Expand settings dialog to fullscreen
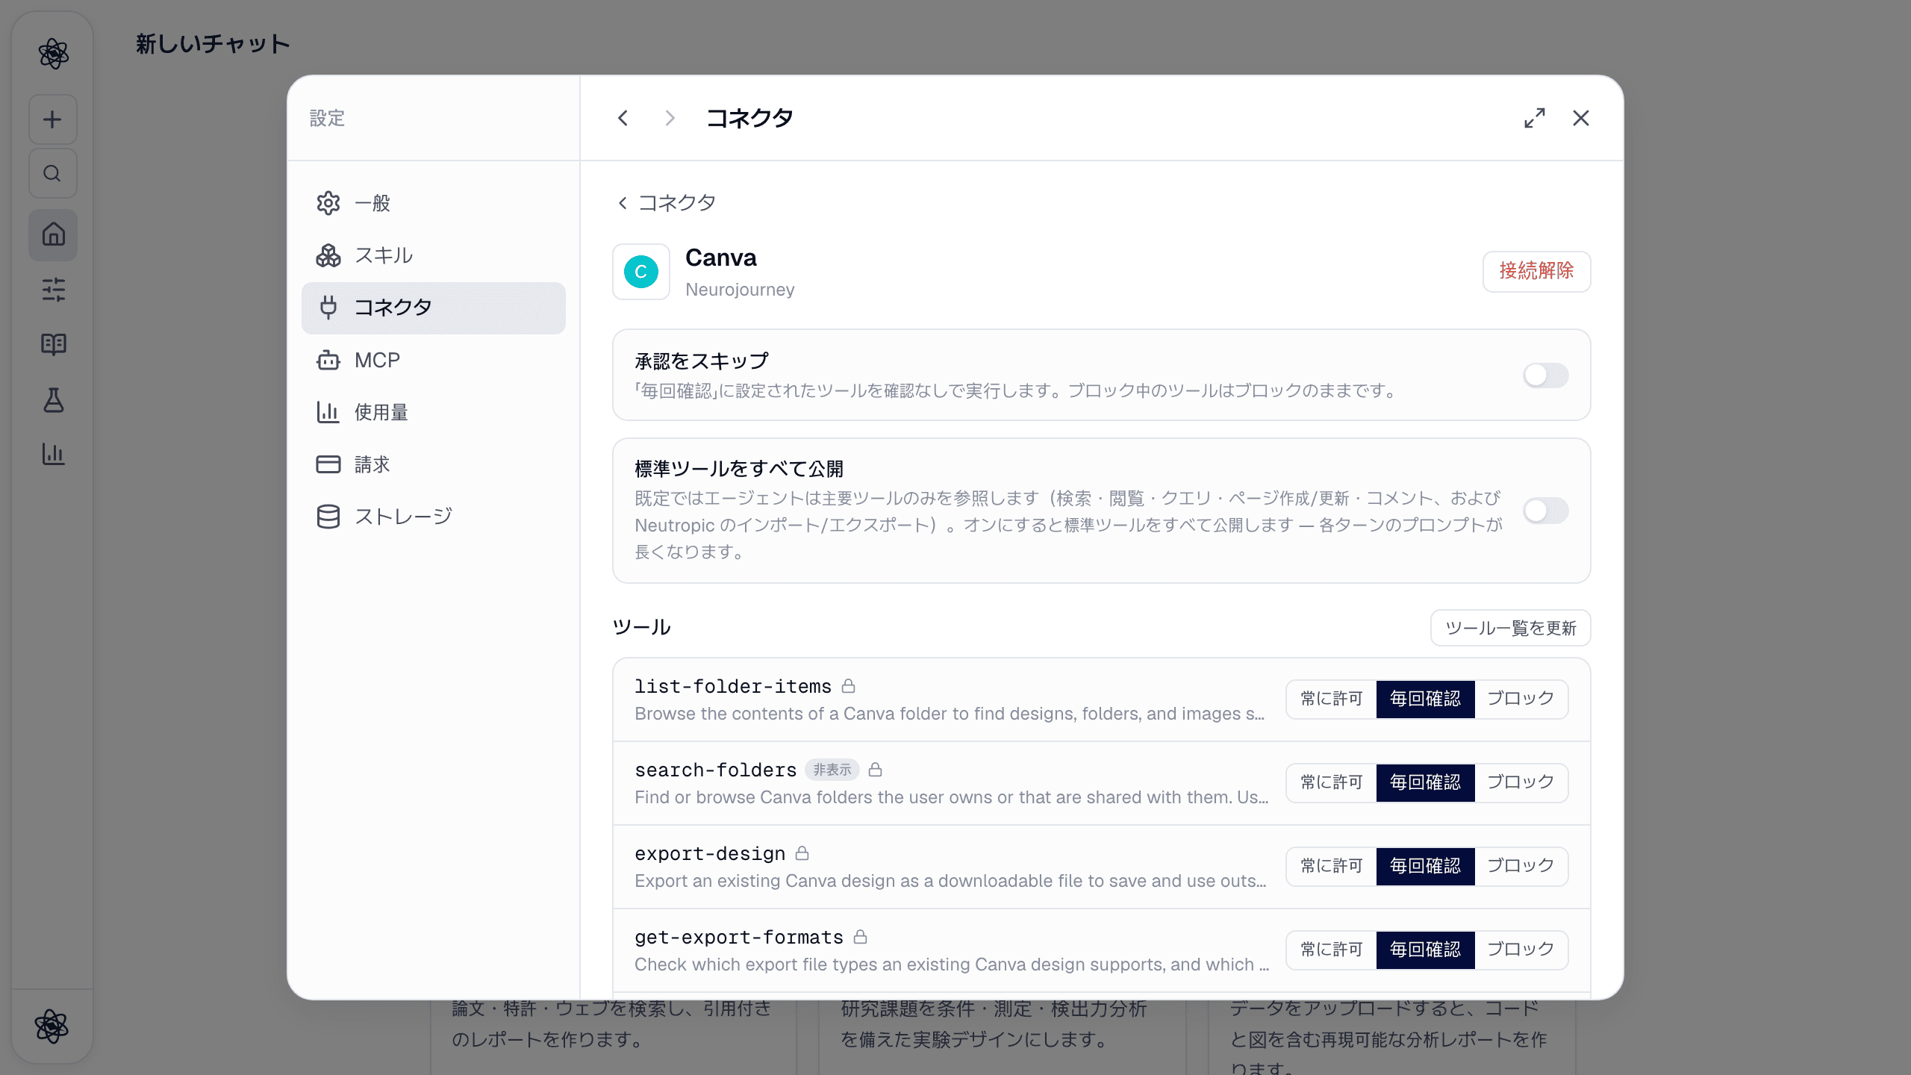Viewport: 1911px width, 1075px height. pyautogui.click(x=1535, y=118)
